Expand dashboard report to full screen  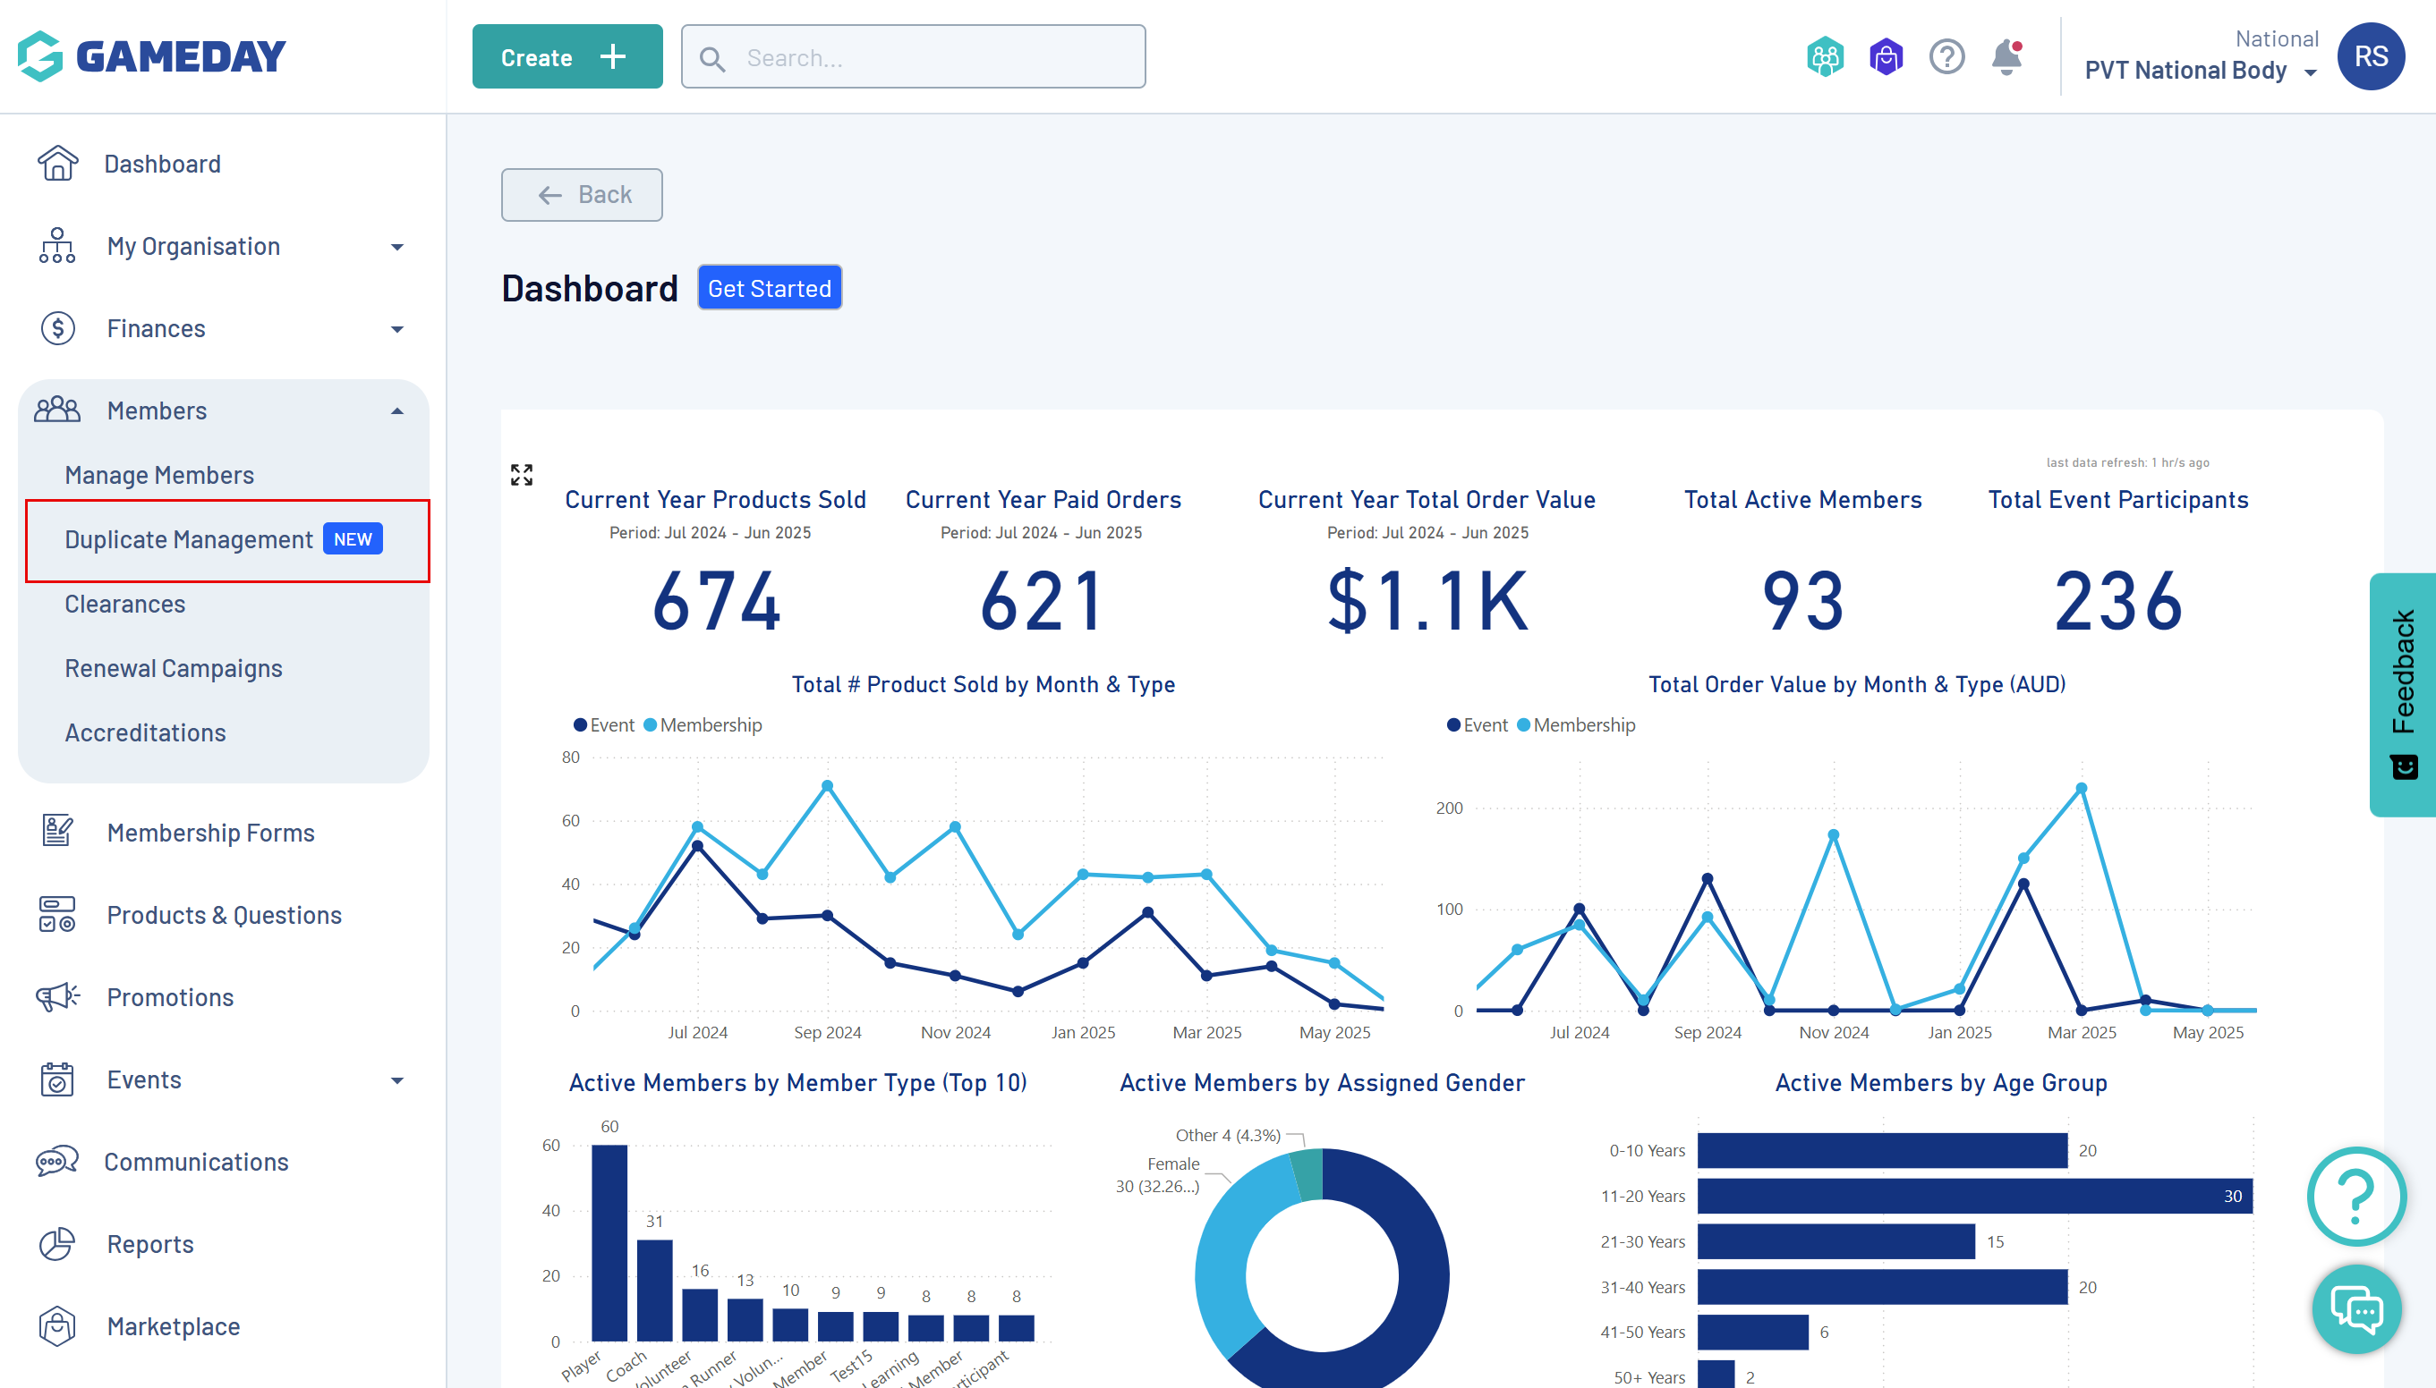point(522,475)
